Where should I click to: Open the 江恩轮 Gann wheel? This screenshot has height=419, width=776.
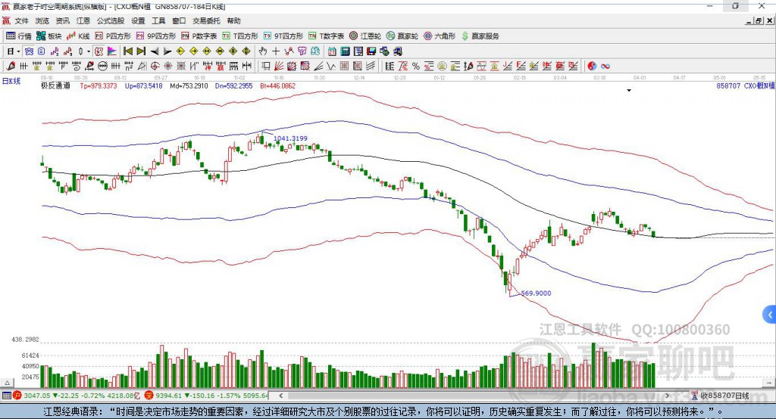tap(365, 36)
